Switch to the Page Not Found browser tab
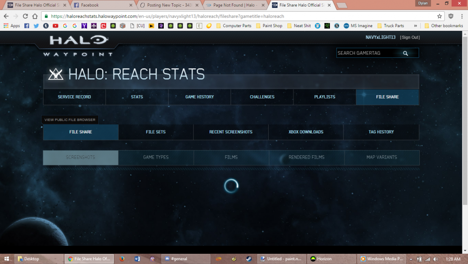468x264 pixels. click(234, 5)
